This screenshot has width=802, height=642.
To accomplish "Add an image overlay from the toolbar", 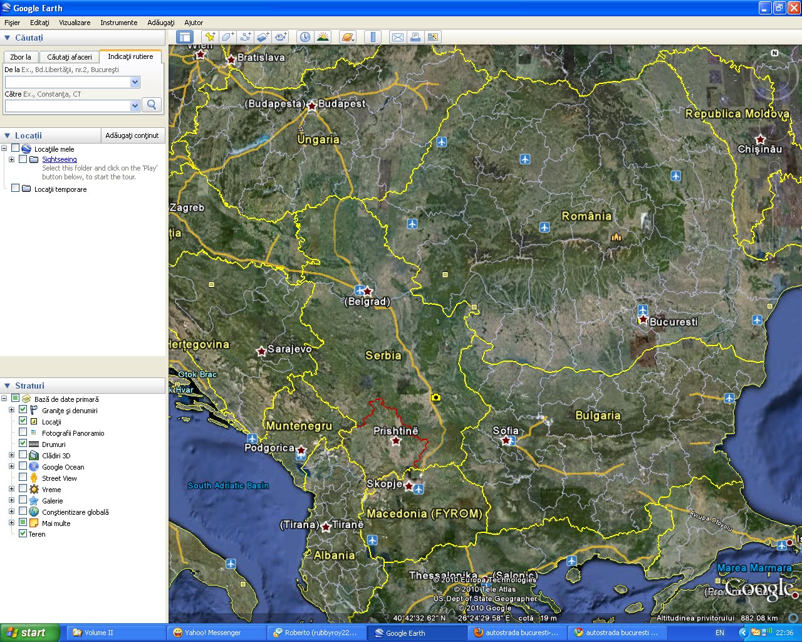I will (x=263, y=37).
